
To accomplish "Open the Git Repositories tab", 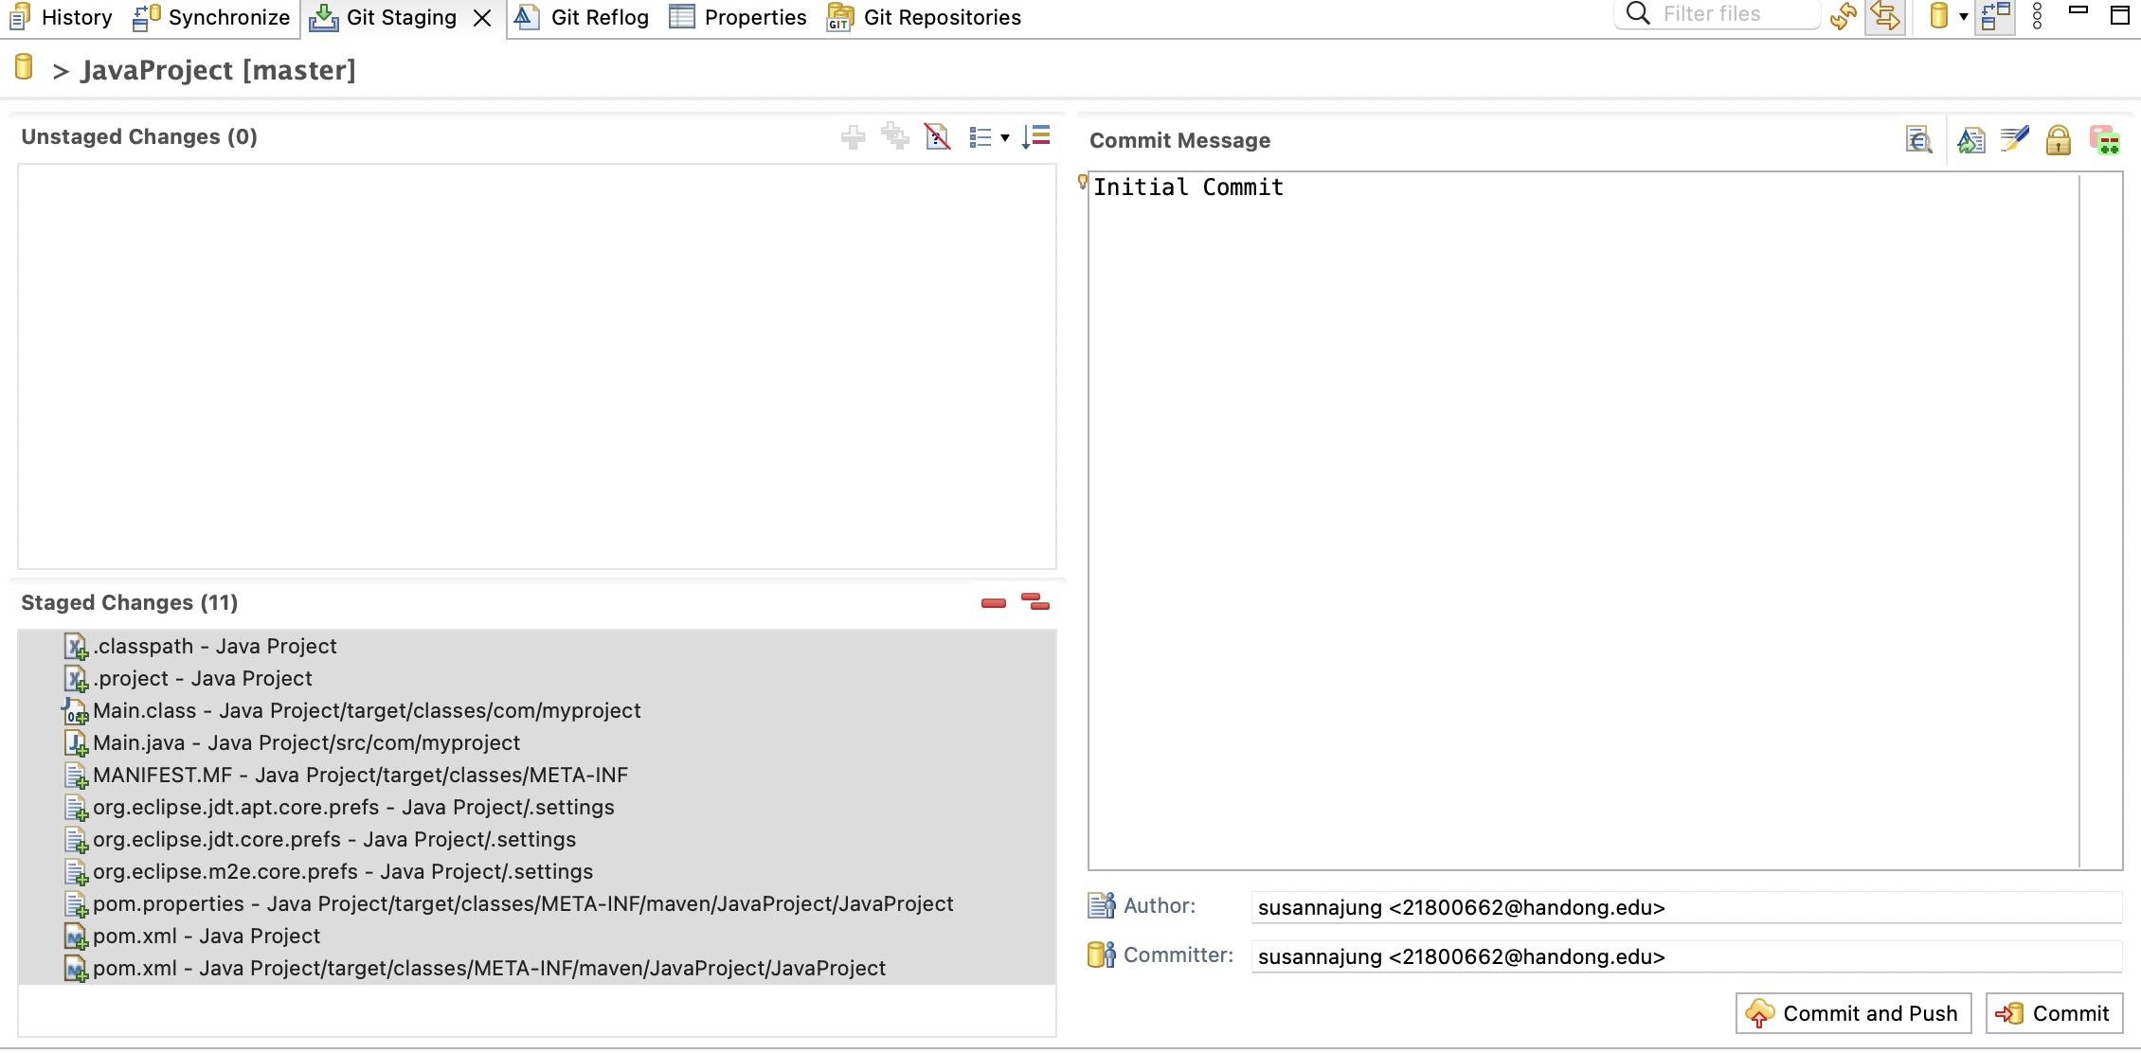I will pos(924,17).
